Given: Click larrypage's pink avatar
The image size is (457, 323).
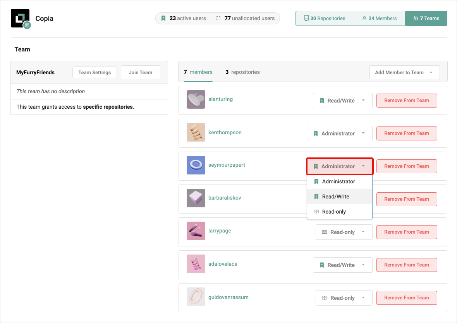Looking at the screenshot, I should point(196,231).
